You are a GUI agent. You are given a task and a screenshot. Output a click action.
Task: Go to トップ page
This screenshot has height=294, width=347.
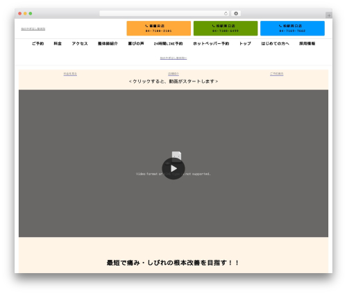click(x=245, y=44)
